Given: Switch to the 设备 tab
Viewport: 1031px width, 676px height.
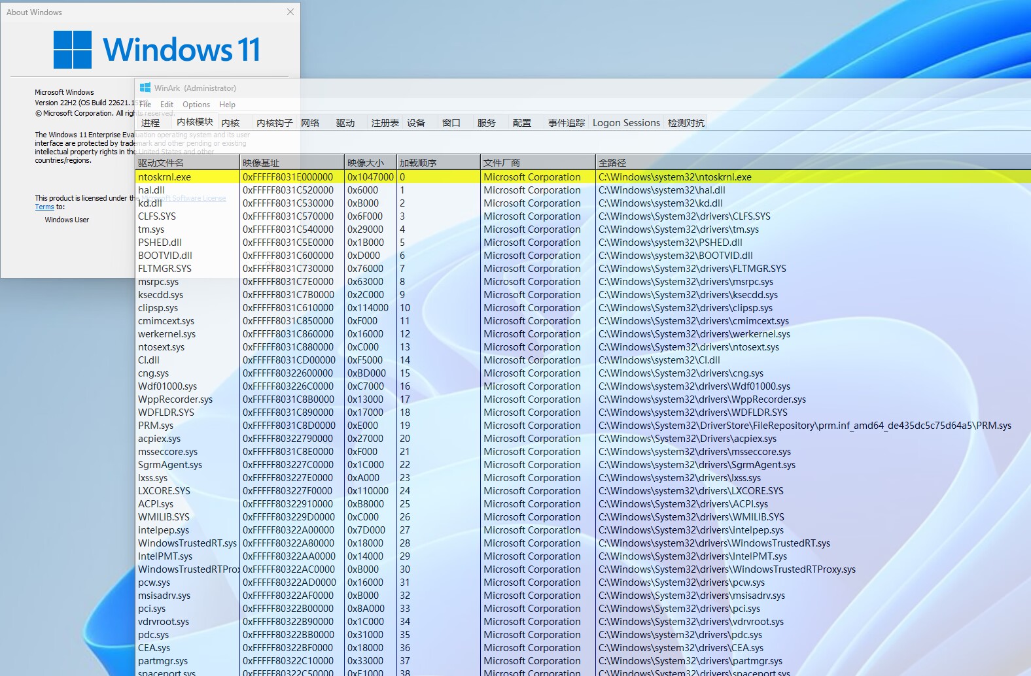Looking at the screenshot, I should tap(416, 123).
